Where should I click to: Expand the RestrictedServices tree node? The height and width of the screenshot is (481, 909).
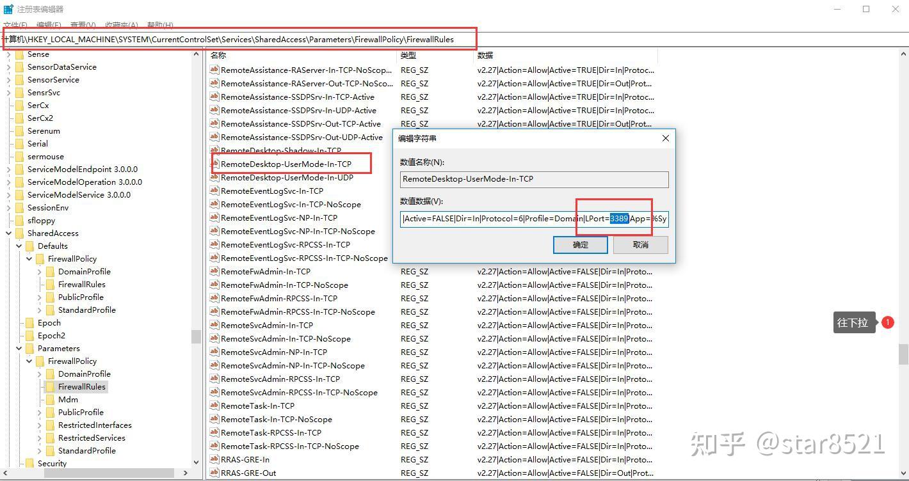(40, 438)
